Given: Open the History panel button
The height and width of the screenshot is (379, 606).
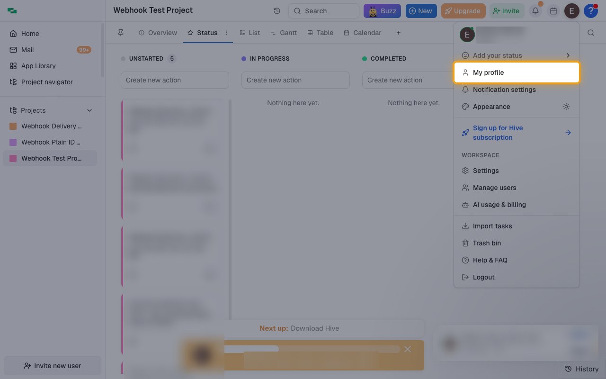Looking at the screenshot, I should (582, 369).
